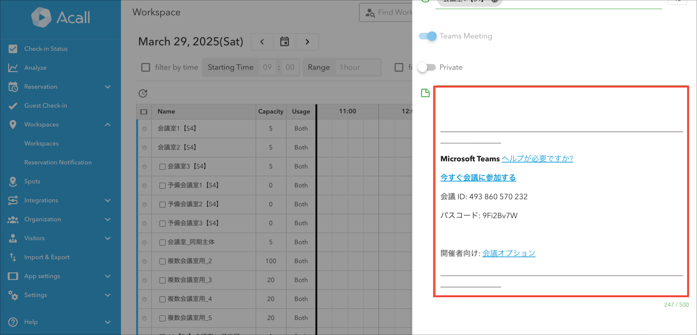Expand the Integrations menu chevron

[x=108, y=200]
